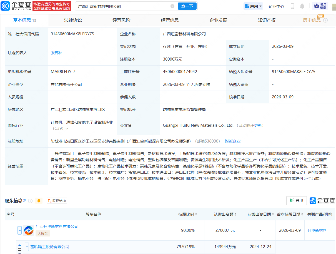This screenshot has width=336, height=254.
Task: Click the notification bell icon
Action: [302, 6]
